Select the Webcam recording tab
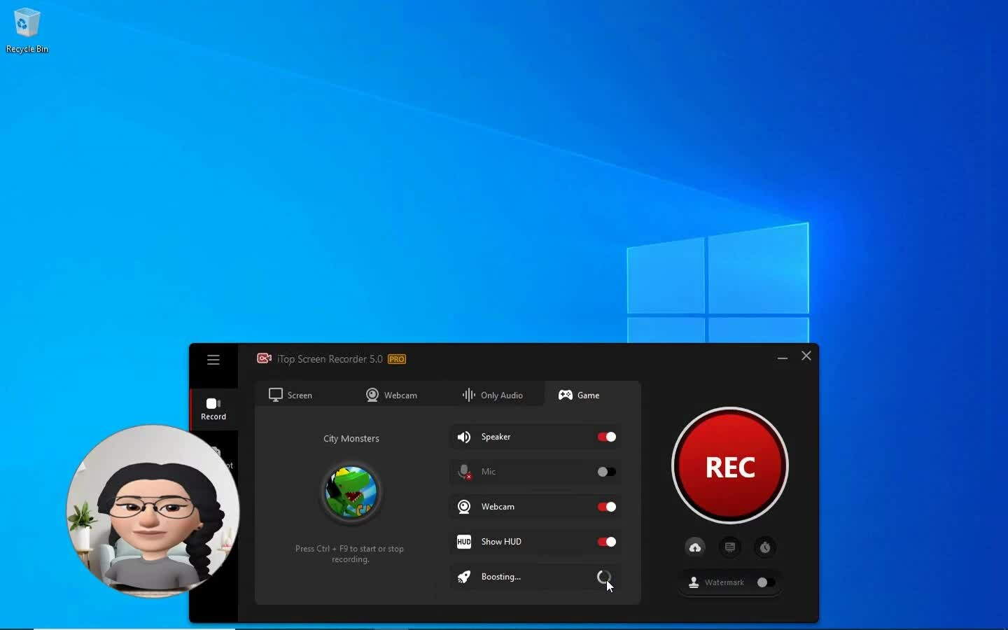 (x=392, y=395)
